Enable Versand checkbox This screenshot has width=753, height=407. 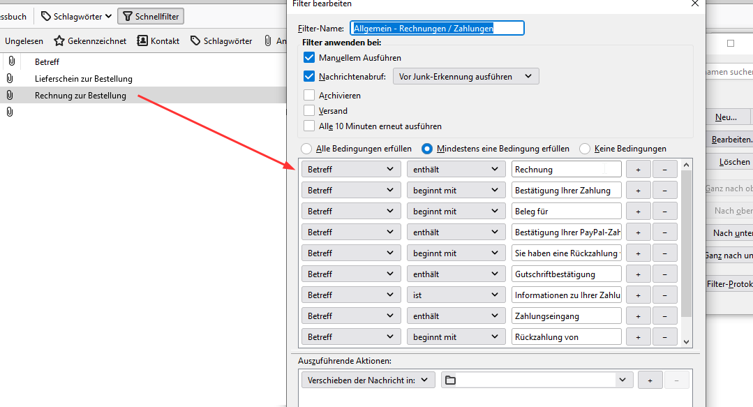coord(309,110)
